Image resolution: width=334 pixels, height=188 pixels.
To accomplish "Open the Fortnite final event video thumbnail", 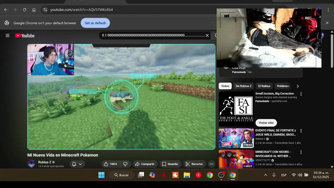I will (236, 138).
